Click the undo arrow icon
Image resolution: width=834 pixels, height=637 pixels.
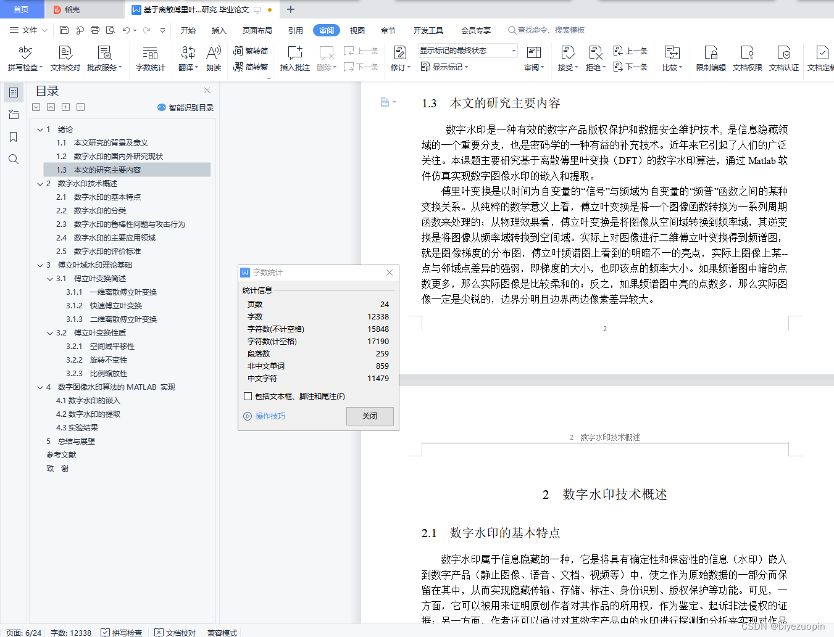126,30
